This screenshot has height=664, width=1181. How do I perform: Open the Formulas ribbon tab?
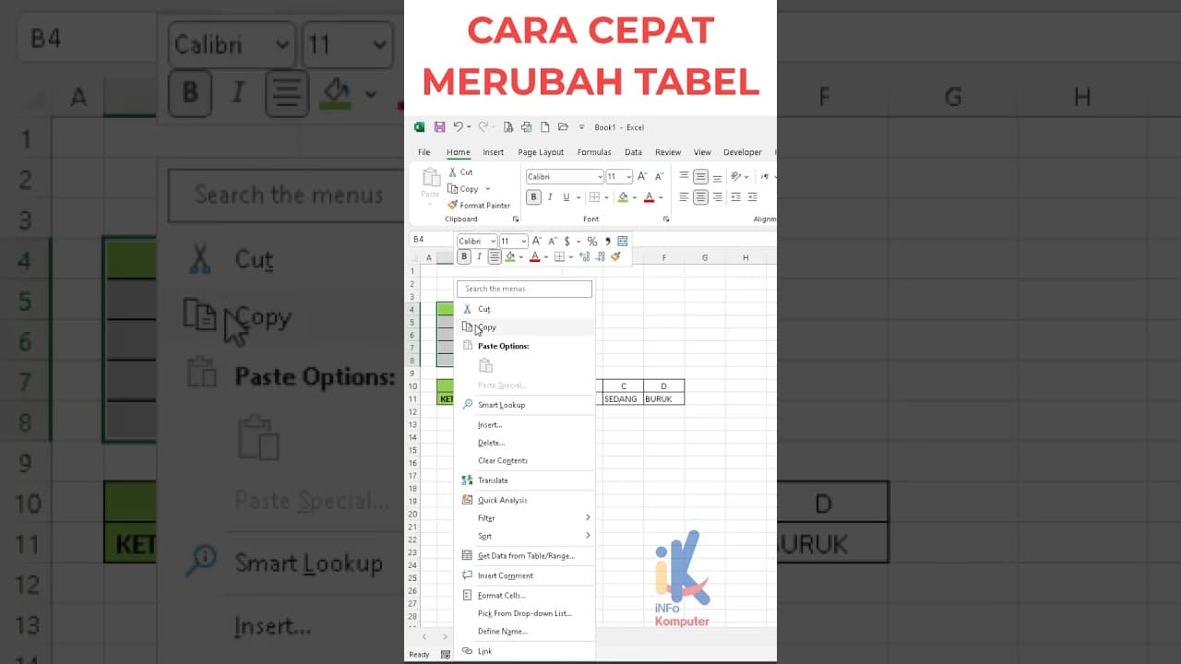tap(594, 152)
